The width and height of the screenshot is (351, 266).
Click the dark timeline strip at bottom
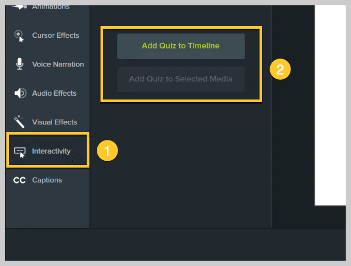(x=175, y=245)
